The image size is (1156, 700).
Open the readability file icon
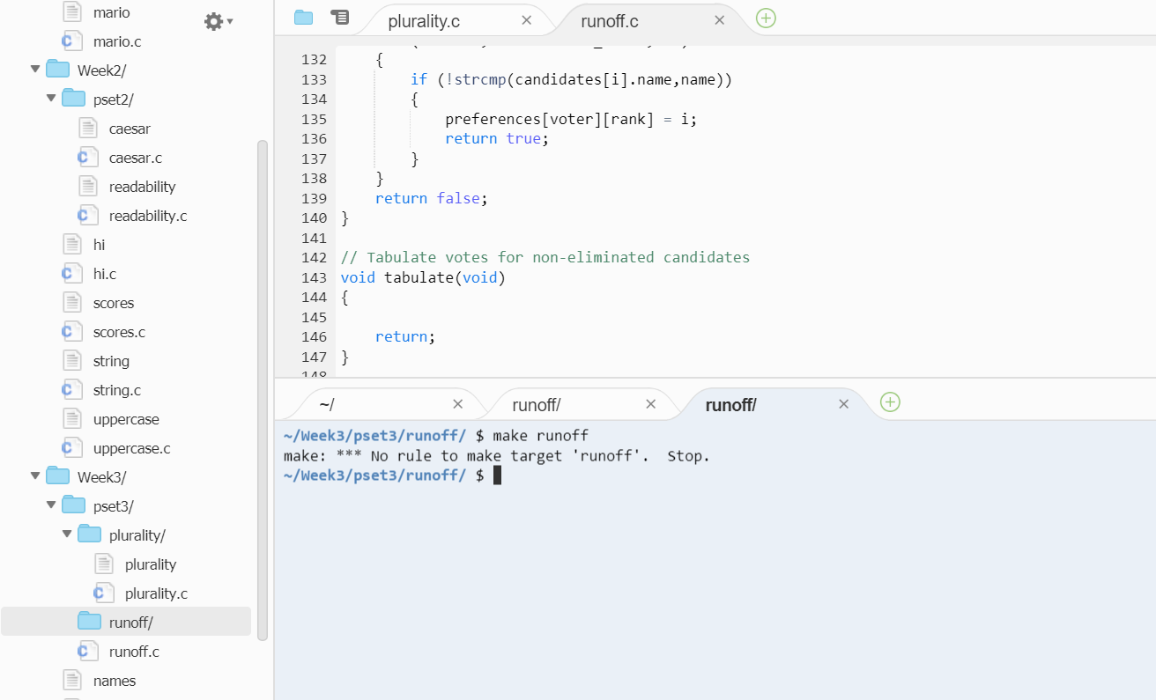pos(88,186)
